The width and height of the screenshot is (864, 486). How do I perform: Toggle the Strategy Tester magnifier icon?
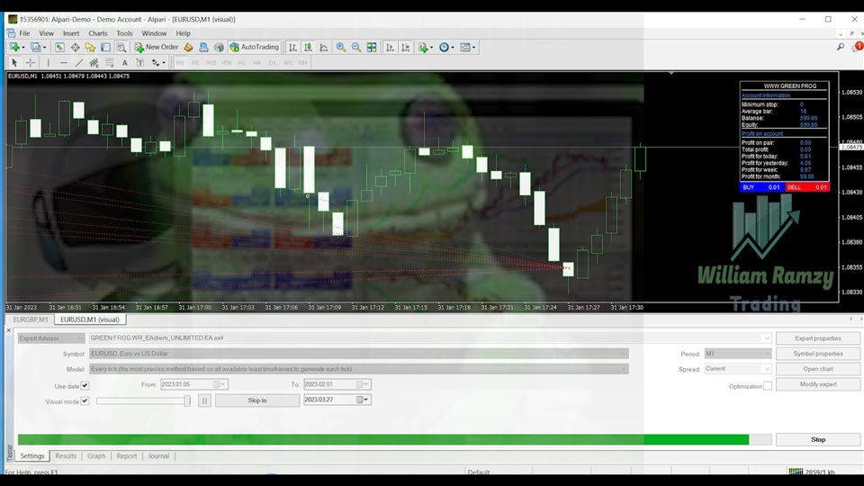(x=121, y=48)
